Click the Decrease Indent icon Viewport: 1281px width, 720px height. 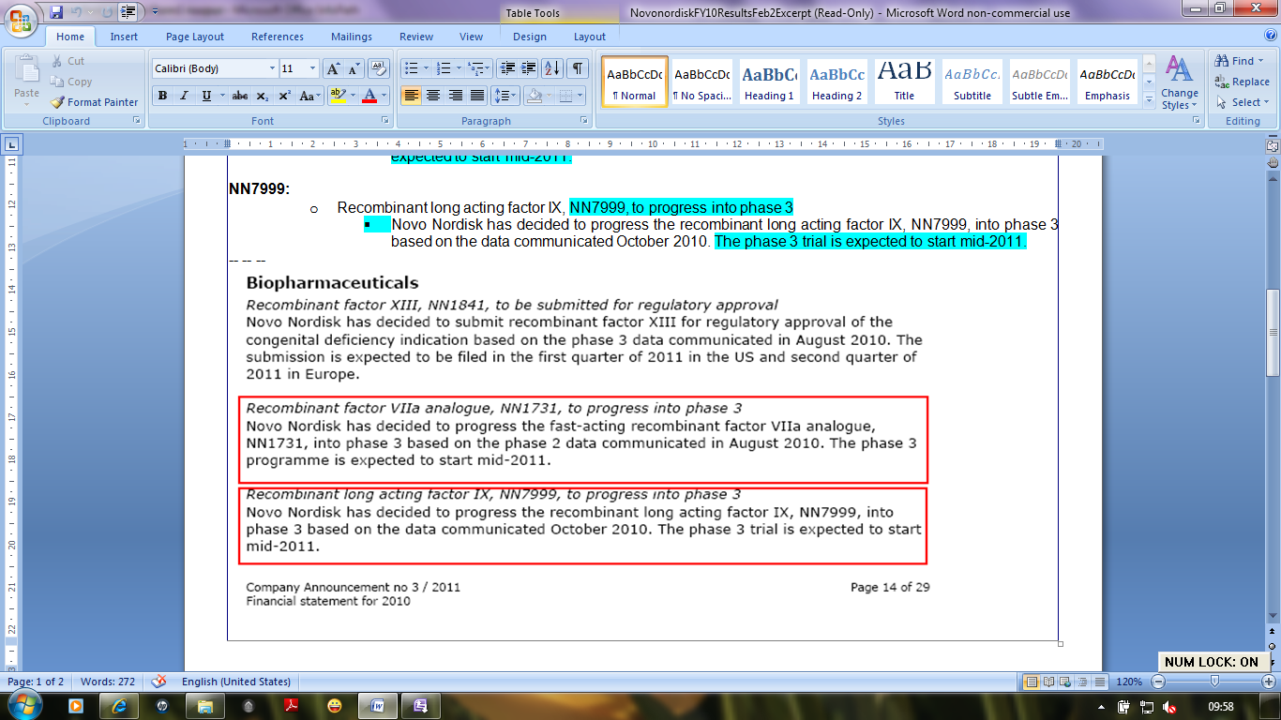(x=507, y=68)
